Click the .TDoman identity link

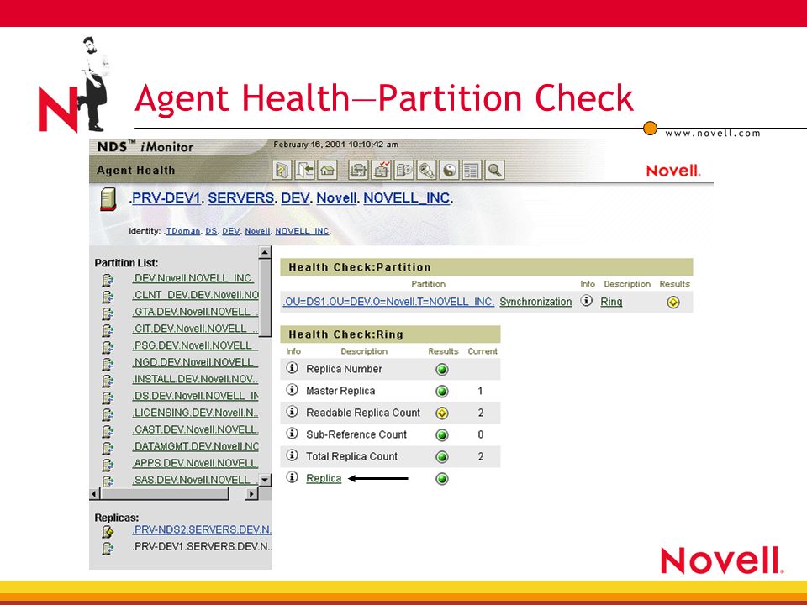(x=182, y=231)
